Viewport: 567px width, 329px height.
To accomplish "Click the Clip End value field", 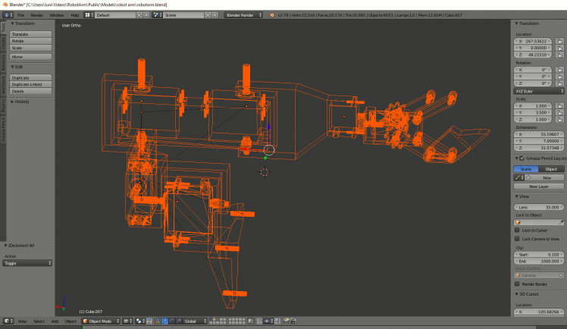I will [x=538, y=261].
